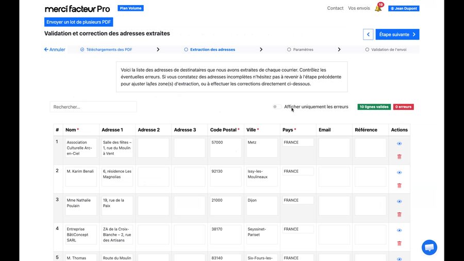Click the Actions column header
This screenshot has height=261, width=464.
click(399, 130)
